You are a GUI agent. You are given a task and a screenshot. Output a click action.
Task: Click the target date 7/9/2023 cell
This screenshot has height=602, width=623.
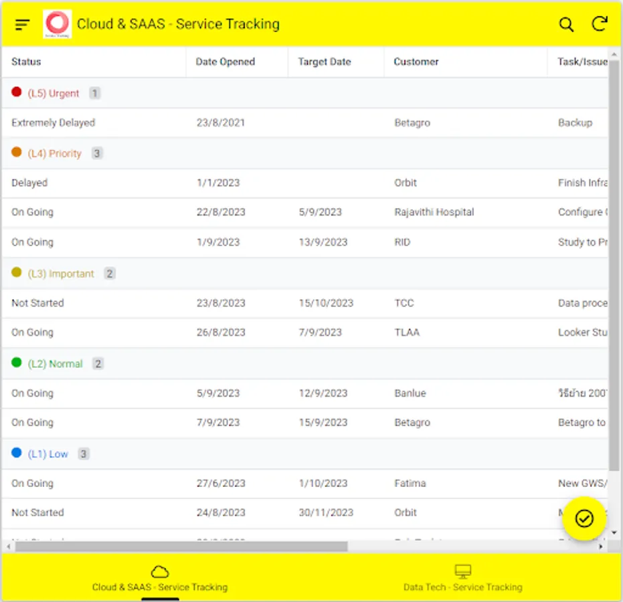click(x=321, y=332)
